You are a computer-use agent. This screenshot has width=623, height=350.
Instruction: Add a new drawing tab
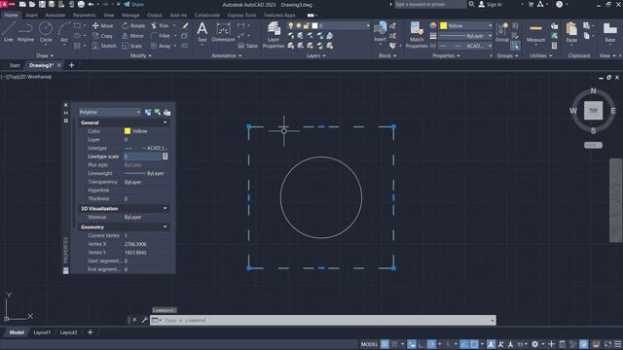(71, 65)
